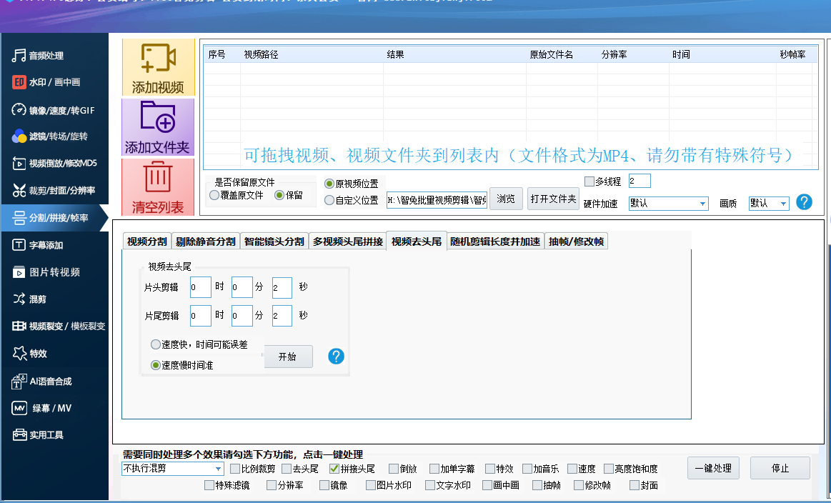
Task: Enable the multi-thread (多线程) checkbox
Action: (589, 181)
